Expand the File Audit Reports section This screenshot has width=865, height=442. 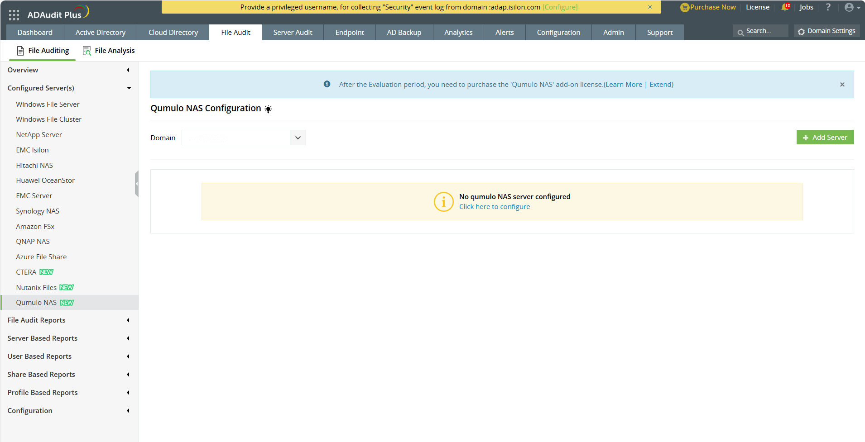click(x=128, y=320)
